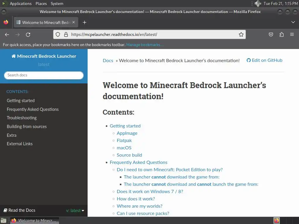
Task: Click the Manage bookmarks link
Action: point(145,45)
